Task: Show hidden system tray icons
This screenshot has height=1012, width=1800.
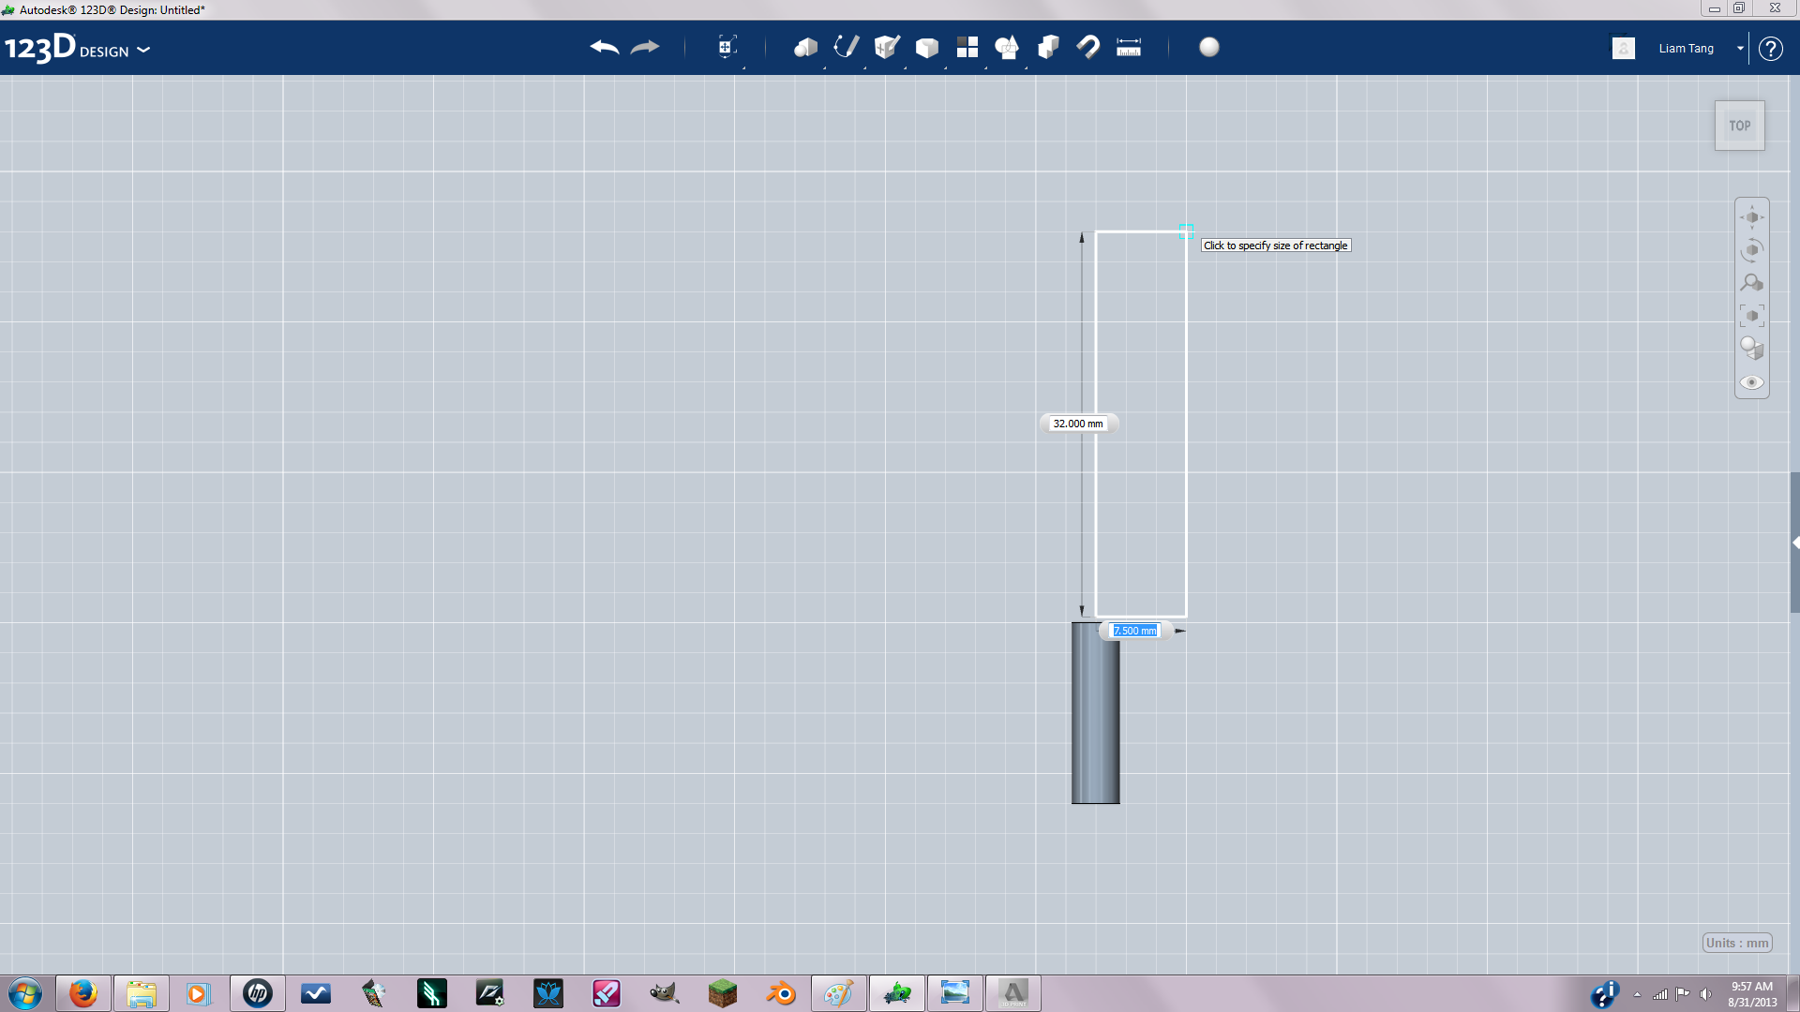Action: pos(1637,994)
